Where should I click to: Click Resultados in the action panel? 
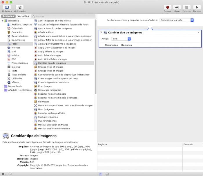111,45
